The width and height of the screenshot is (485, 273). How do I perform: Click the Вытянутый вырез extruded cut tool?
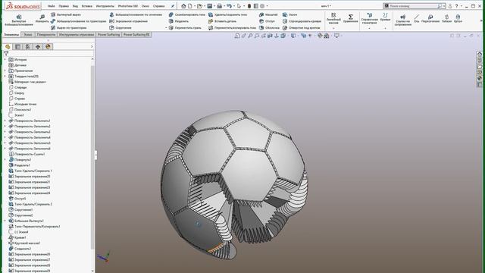pos(66,14)
